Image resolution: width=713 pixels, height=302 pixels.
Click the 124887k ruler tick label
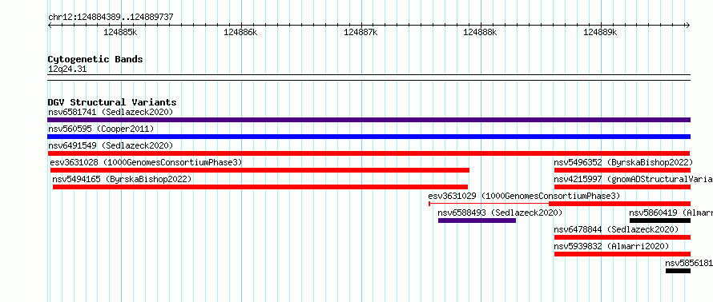[361, 32]
